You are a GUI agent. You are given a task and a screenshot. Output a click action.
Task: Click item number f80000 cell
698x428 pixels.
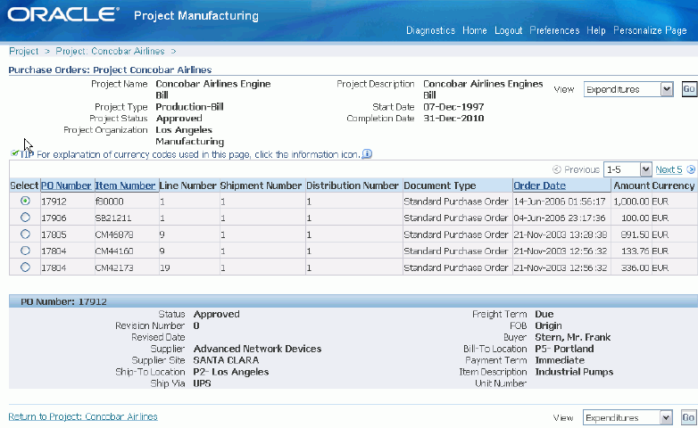(109, 202)
